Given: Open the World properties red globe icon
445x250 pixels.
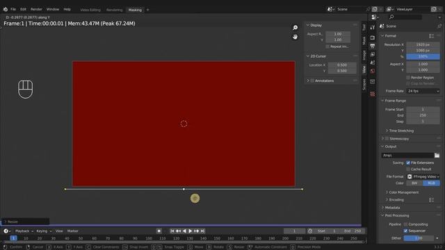Looking at the screenshot, I should (373, 71).
